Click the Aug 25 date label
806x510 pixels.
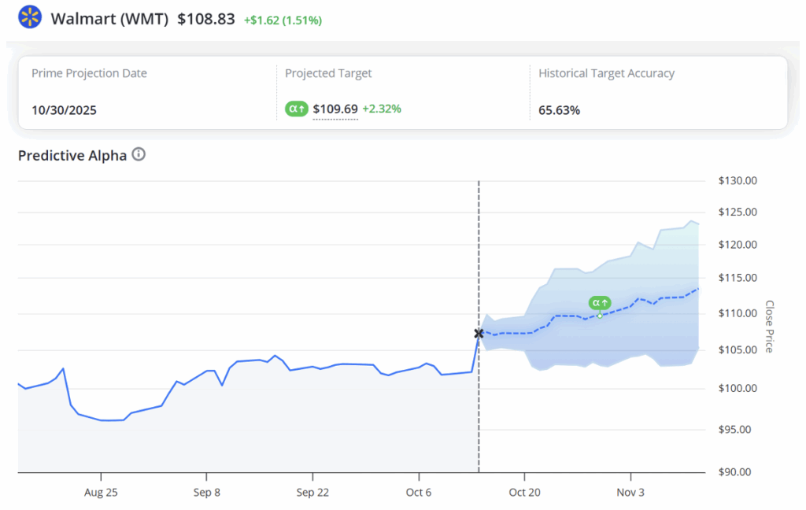[x=101, y=493]
